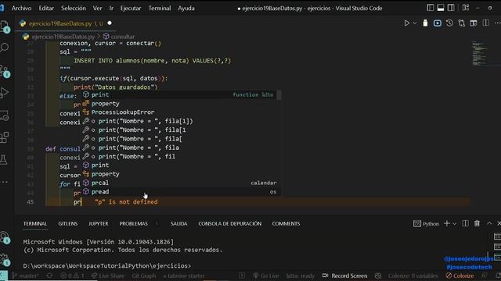The image size is (501, 281).
Task: Open the Manage gear menu
Action: click(x=5, y=260)
